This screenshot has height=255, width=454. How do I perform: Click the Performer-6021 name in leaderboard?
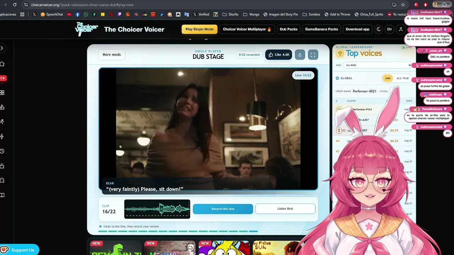click(364, 91)
